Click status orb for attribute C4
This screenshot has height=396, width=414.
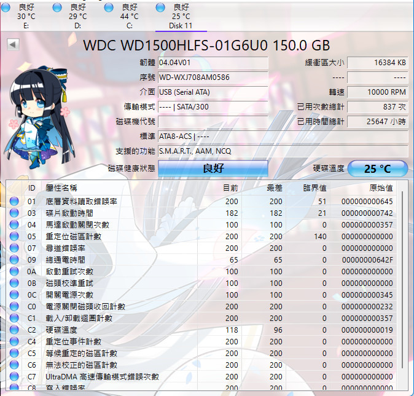pos(14,341)
